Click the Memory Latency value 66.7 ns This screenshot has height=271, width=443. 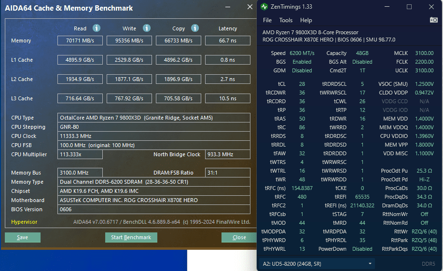[228, 41]
